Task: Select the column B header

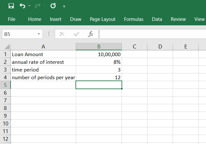Action: [x=99, y=47]
